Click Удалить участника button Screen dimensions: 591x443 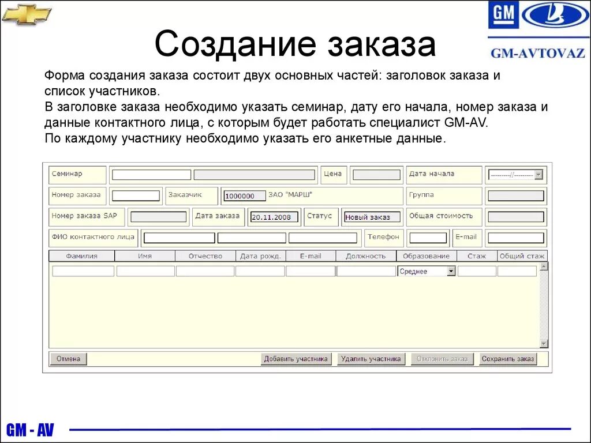[x=371, y=359]
